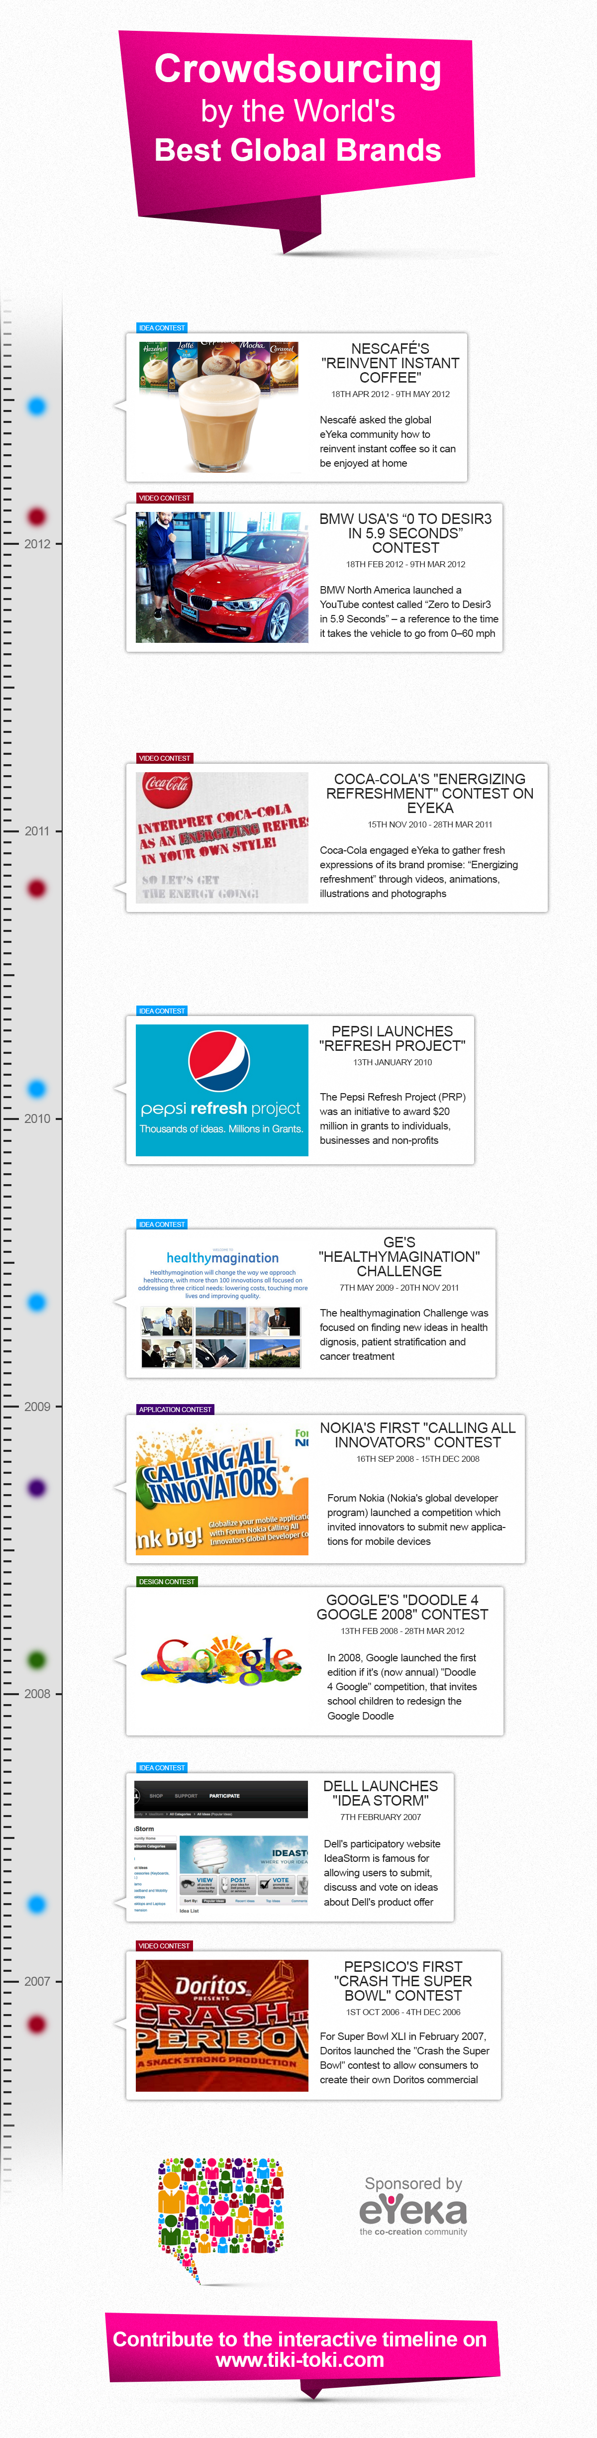The width and height of the screenshot is (597, 2438).
Task: Open the pepsi refresh project thumbnail
Action: [222, 1090]
